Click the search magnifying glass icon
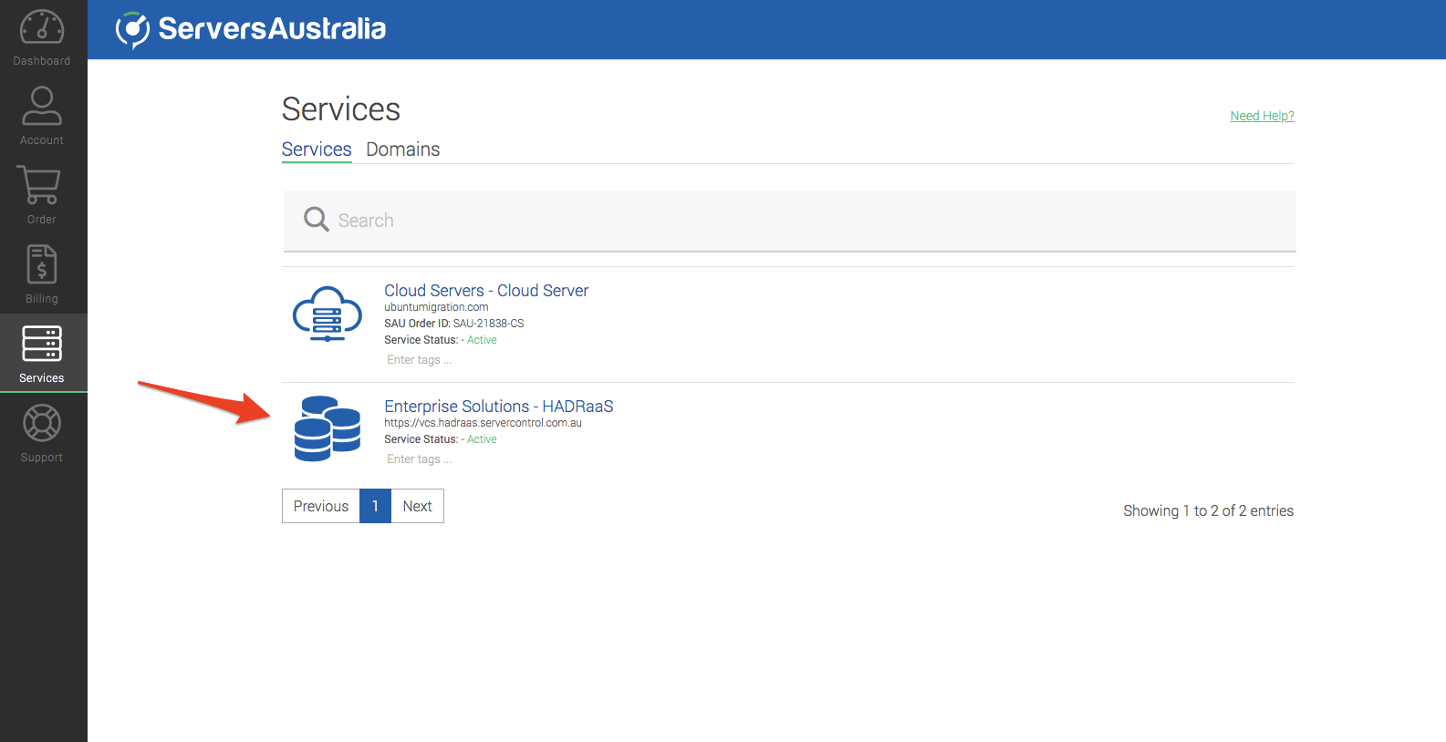 click(316, 220)
